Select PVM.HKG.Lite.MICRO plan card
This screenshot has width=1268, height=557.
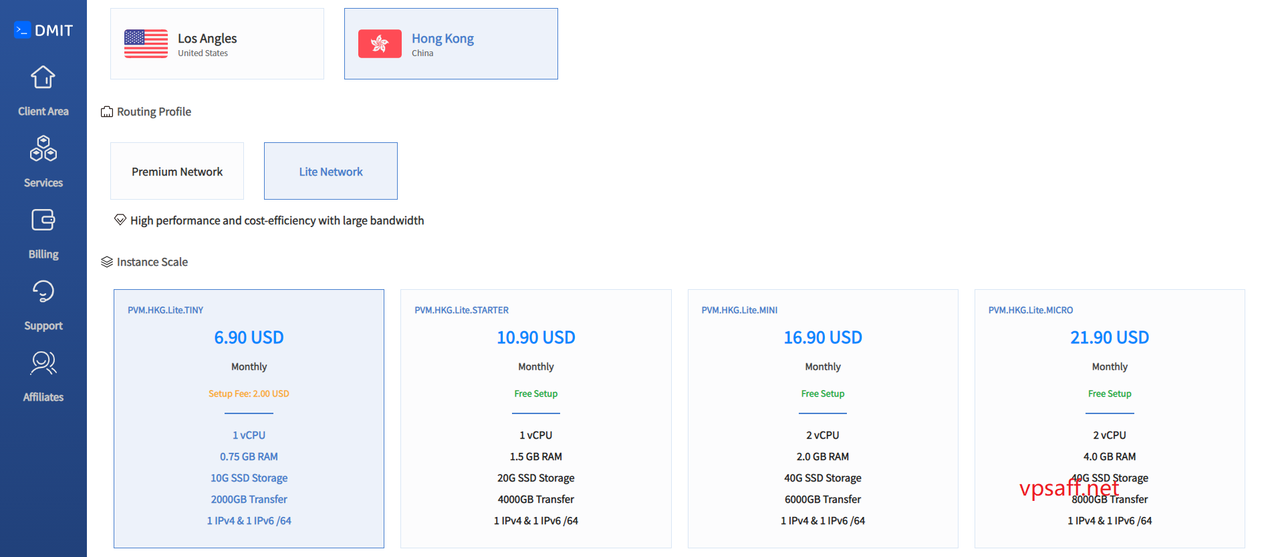(x=1110, y=419)
